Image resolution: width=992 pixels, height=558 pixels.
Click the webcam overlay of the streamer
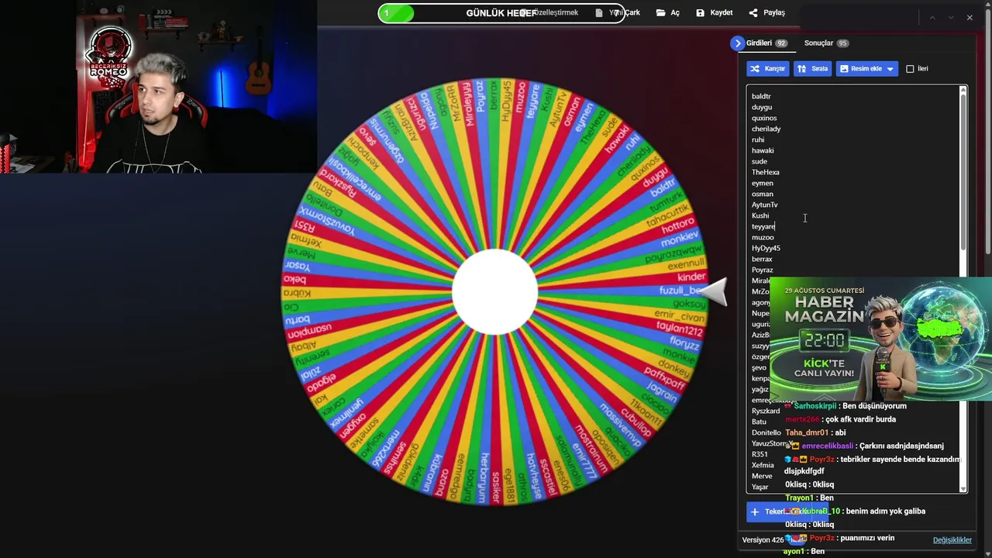[158, 86]
